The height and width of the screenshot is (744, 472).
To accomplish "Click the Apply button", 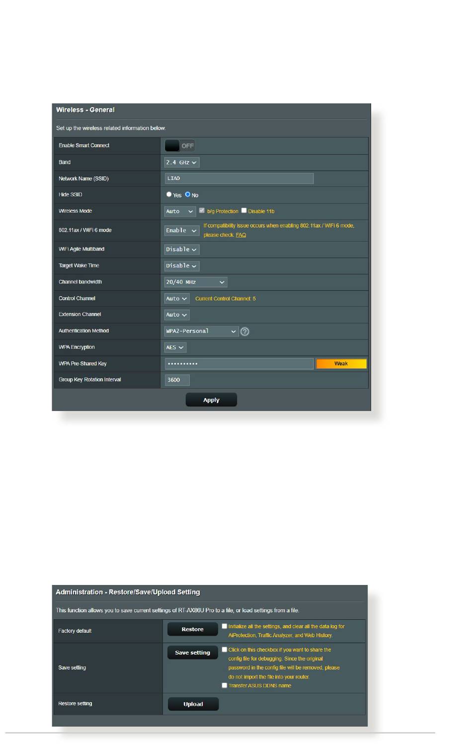I will (x=211, y=400).
